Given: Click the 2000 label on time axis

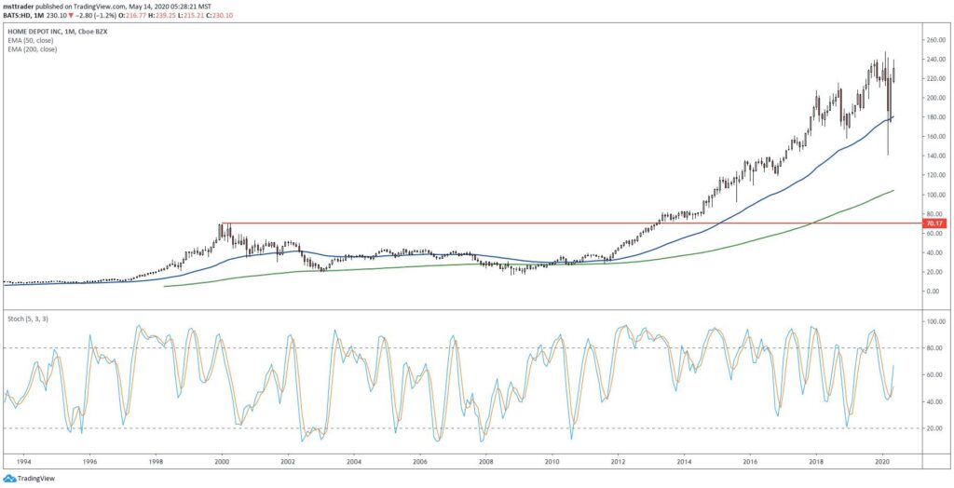Looking at the screenshot, I should pyautogui.click(x=222, y=463).
